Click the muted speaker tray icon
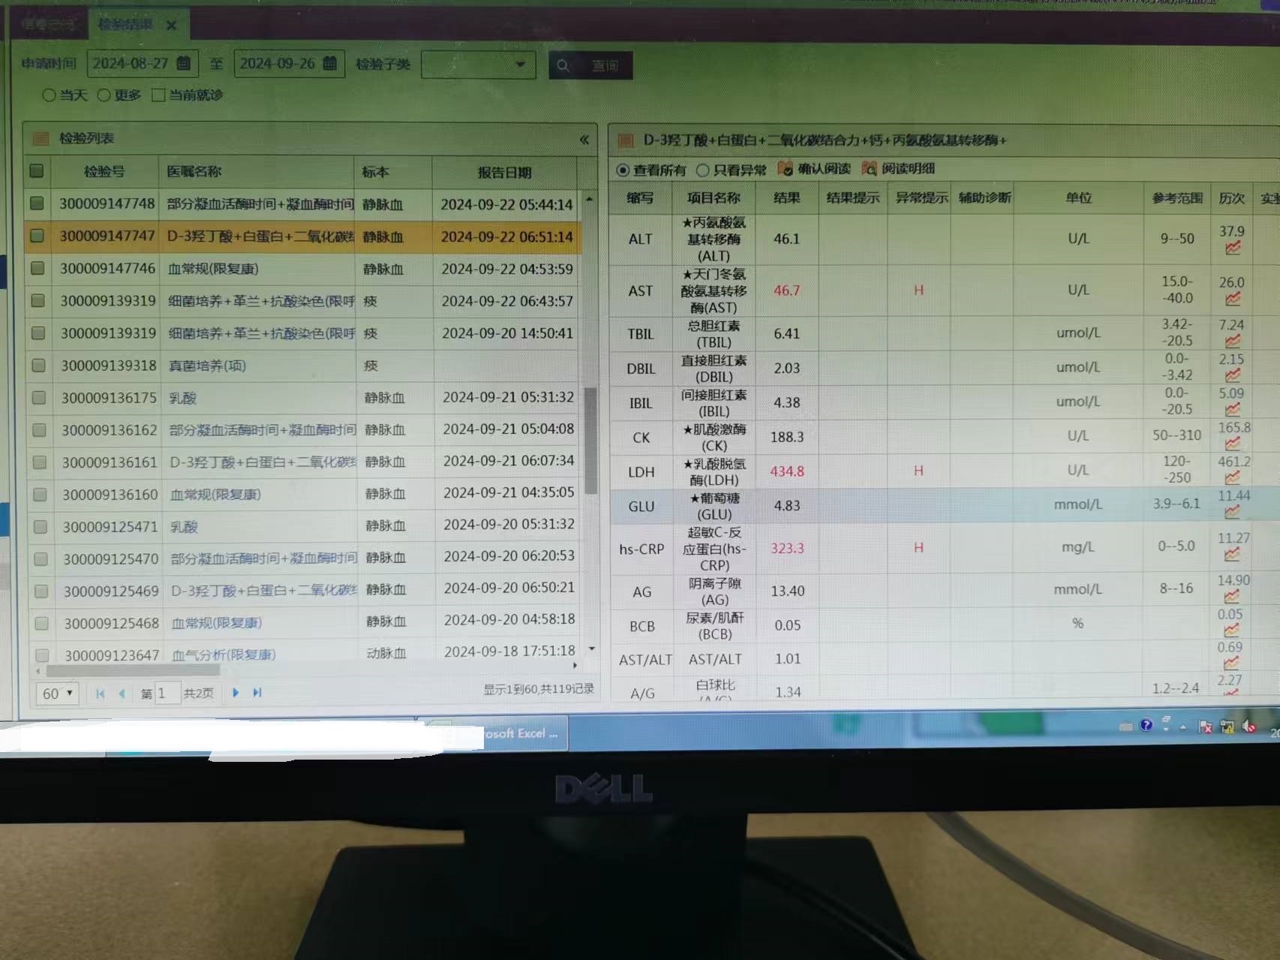This screenshot has width=1280, height=960. (1249, 726)
